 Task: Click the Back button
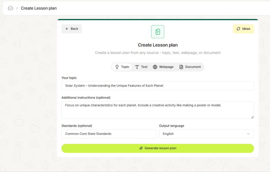(x=71, y=29)
